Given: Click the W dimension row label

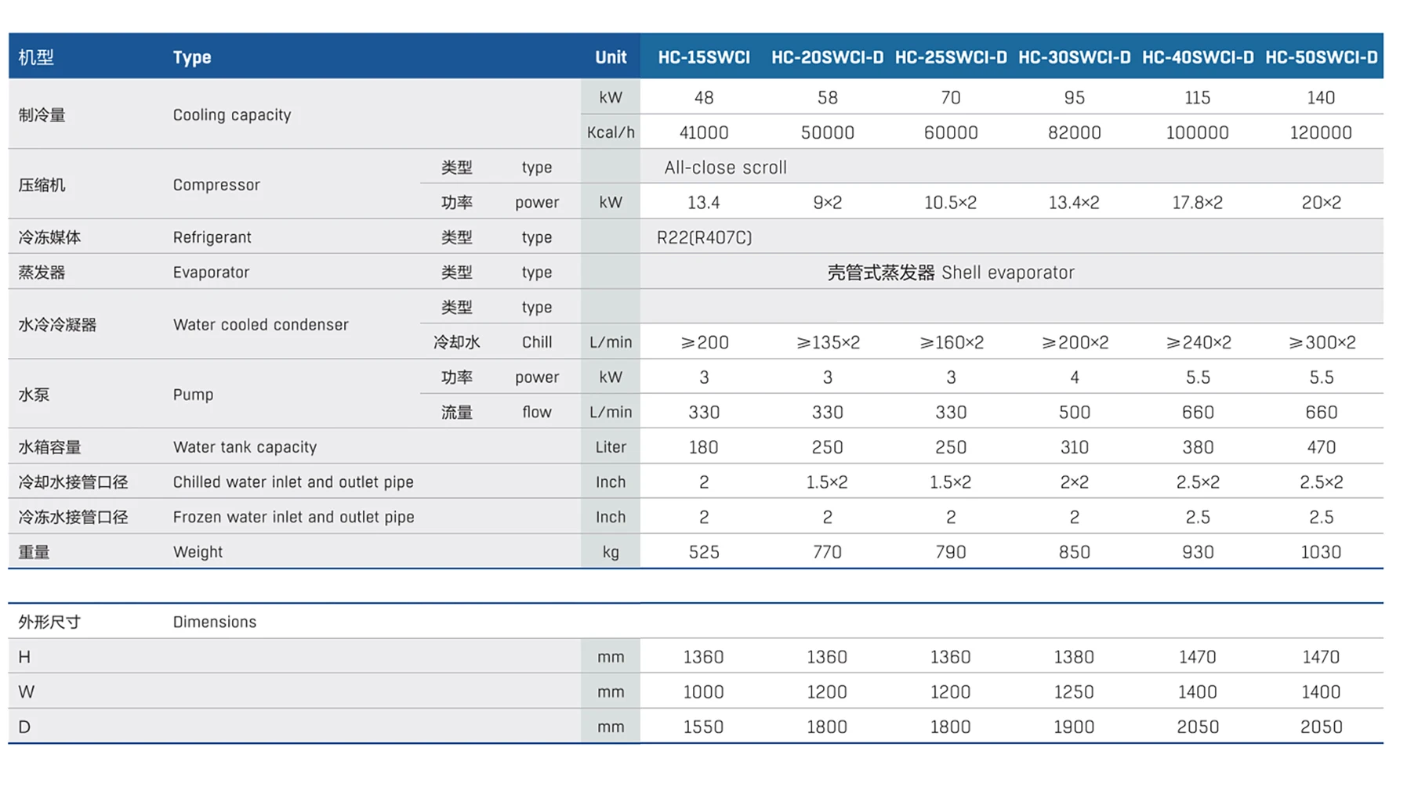Looking at the screenshot, I should 26,692.
